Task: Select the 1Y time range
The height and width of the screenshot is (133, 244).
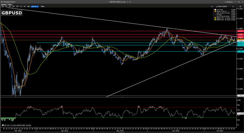Action: click(x=21, y=6)
